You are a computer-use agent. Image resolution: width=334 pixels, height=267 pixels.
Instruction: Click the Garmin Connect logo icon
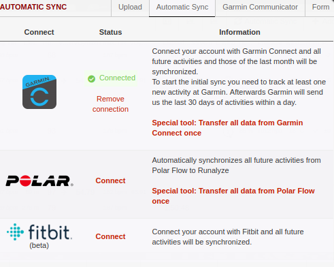pyautogui.click(x=39, y=92)
